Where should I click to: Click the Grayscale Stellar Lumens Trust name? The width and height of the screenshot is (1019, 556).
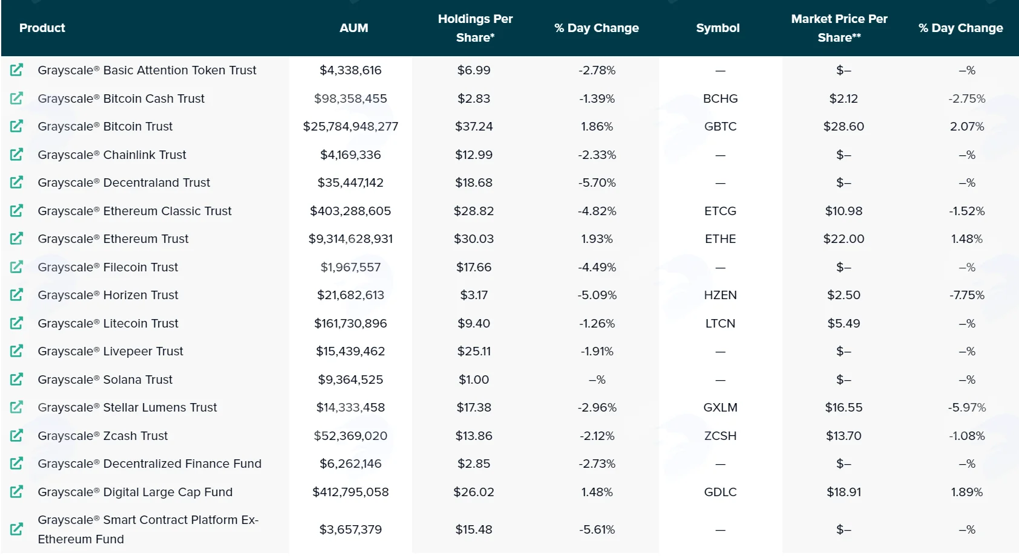(x=127, y=407)
